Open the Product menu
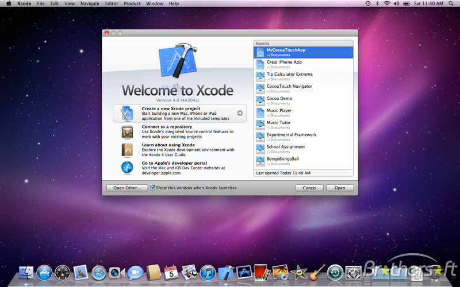Image resolution: width=460 pixels, height=287 pixels. pos(132,3)
